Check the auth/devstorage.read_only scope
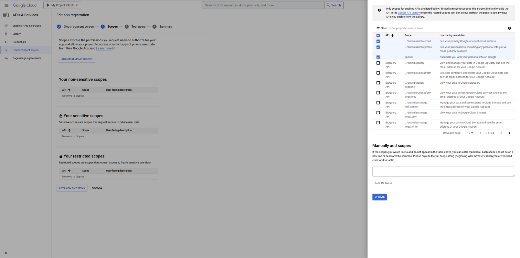 (x=378, y=113)
